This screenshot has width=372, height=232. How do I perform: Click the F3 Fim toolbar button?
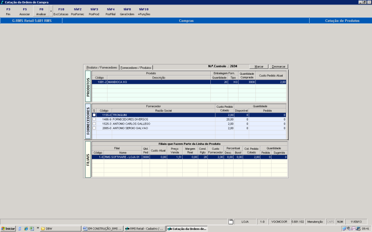[8, 11]
